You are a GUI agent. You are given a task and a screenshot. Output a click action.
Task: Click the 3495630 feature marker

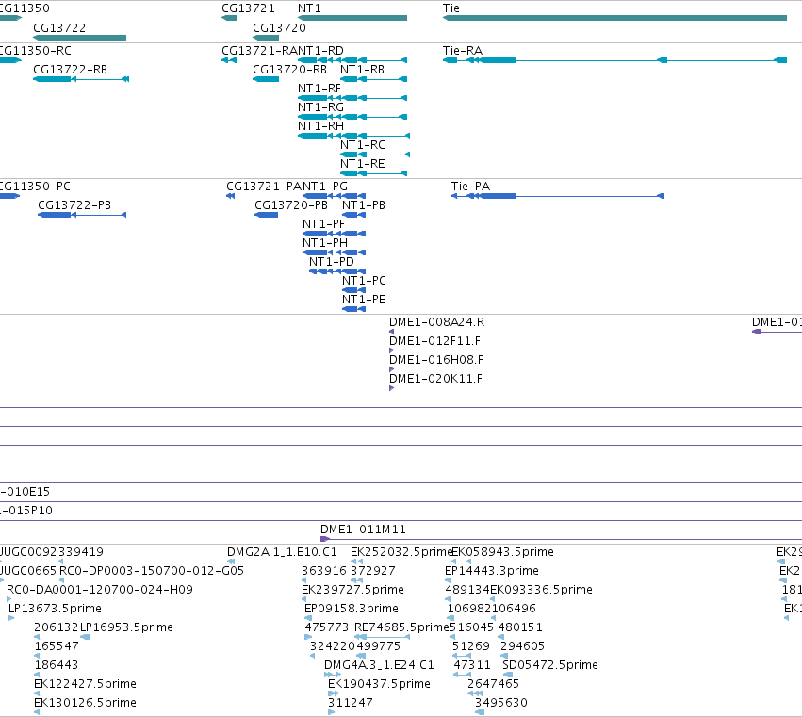coord(480,712)
